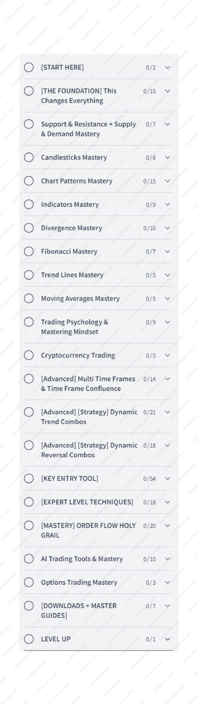Click the 0/54 progress counter
The image size is (198, 705).
click(x=150, y=478)
